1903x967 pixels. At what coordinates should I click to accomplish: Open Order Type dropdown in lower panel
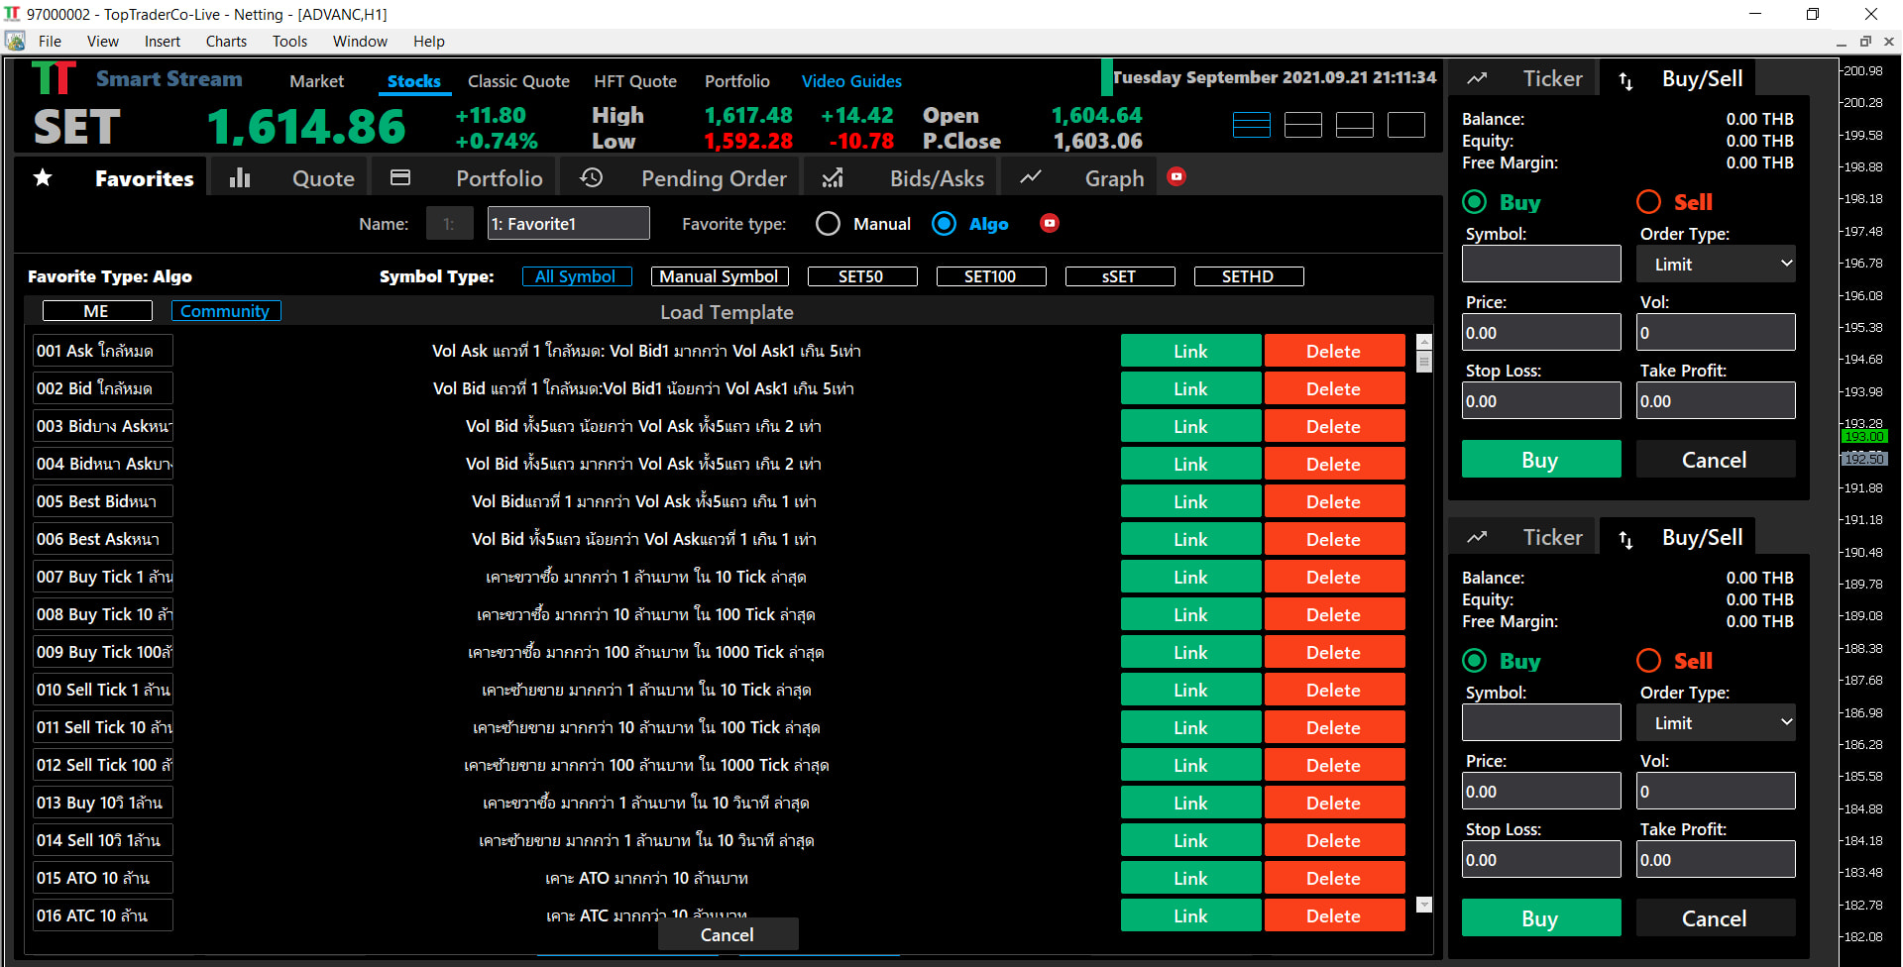click(1716, 723)
